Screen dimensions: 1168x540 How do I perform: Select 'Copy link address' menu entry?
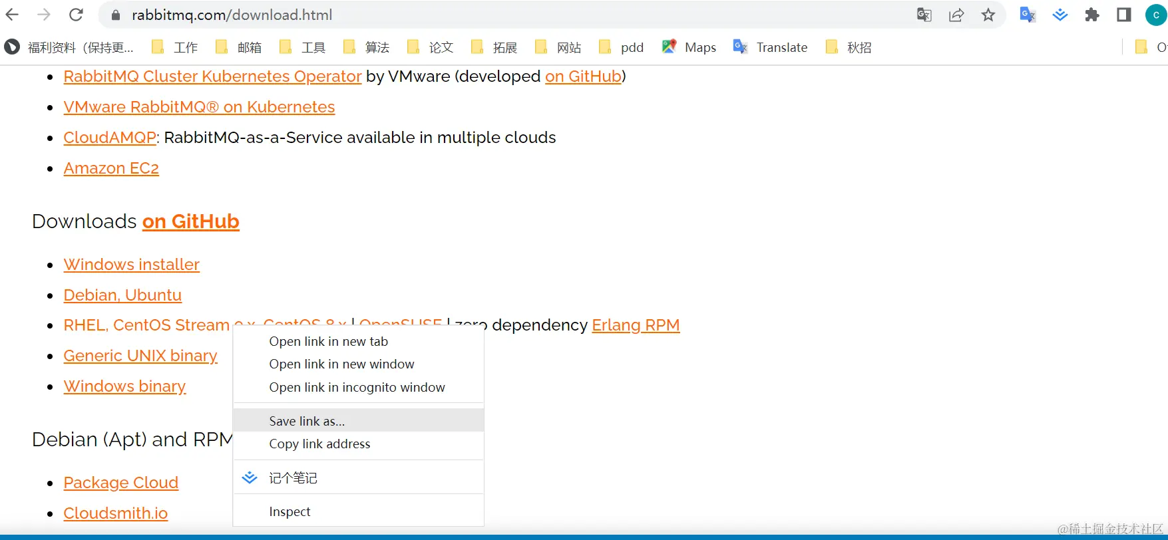pos(358,444)
